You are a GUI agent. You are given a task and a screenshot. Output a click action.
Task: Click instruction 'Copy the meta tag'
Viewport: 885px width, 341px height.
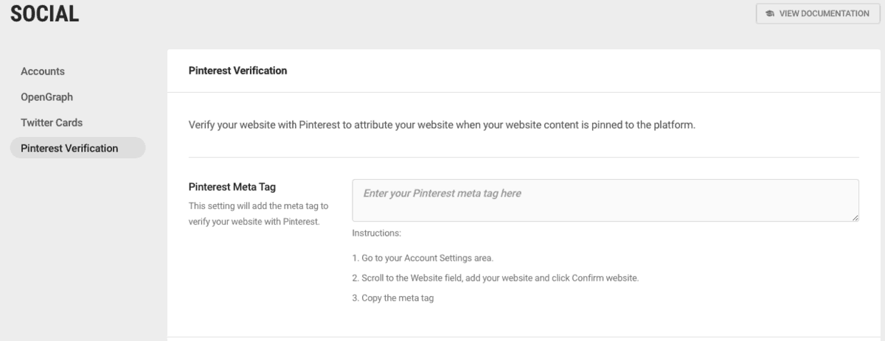pyautogui.click(x=393, y=298)
